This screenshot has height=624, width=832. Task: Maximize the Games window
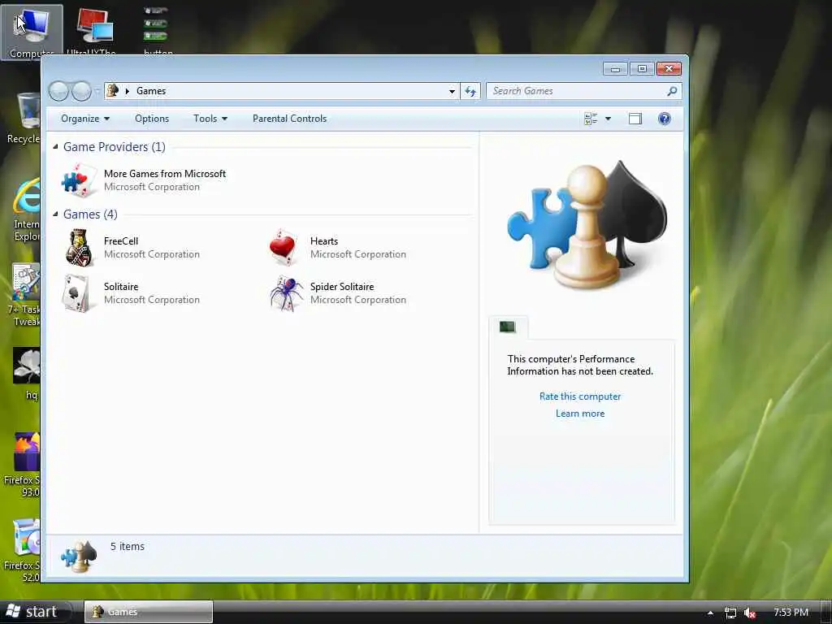pyautogui.click(x=642, y=69)
